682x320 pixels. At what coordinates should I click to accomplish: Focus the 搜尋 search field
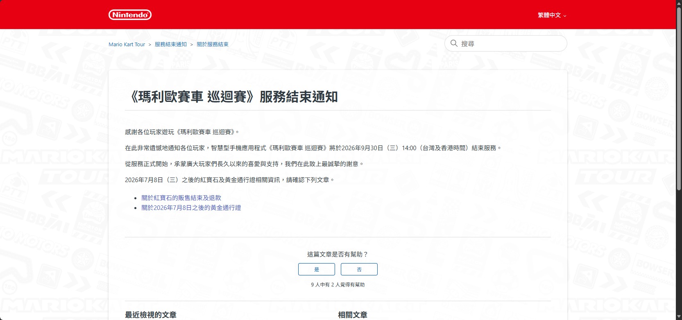click(x=505, y=43)
